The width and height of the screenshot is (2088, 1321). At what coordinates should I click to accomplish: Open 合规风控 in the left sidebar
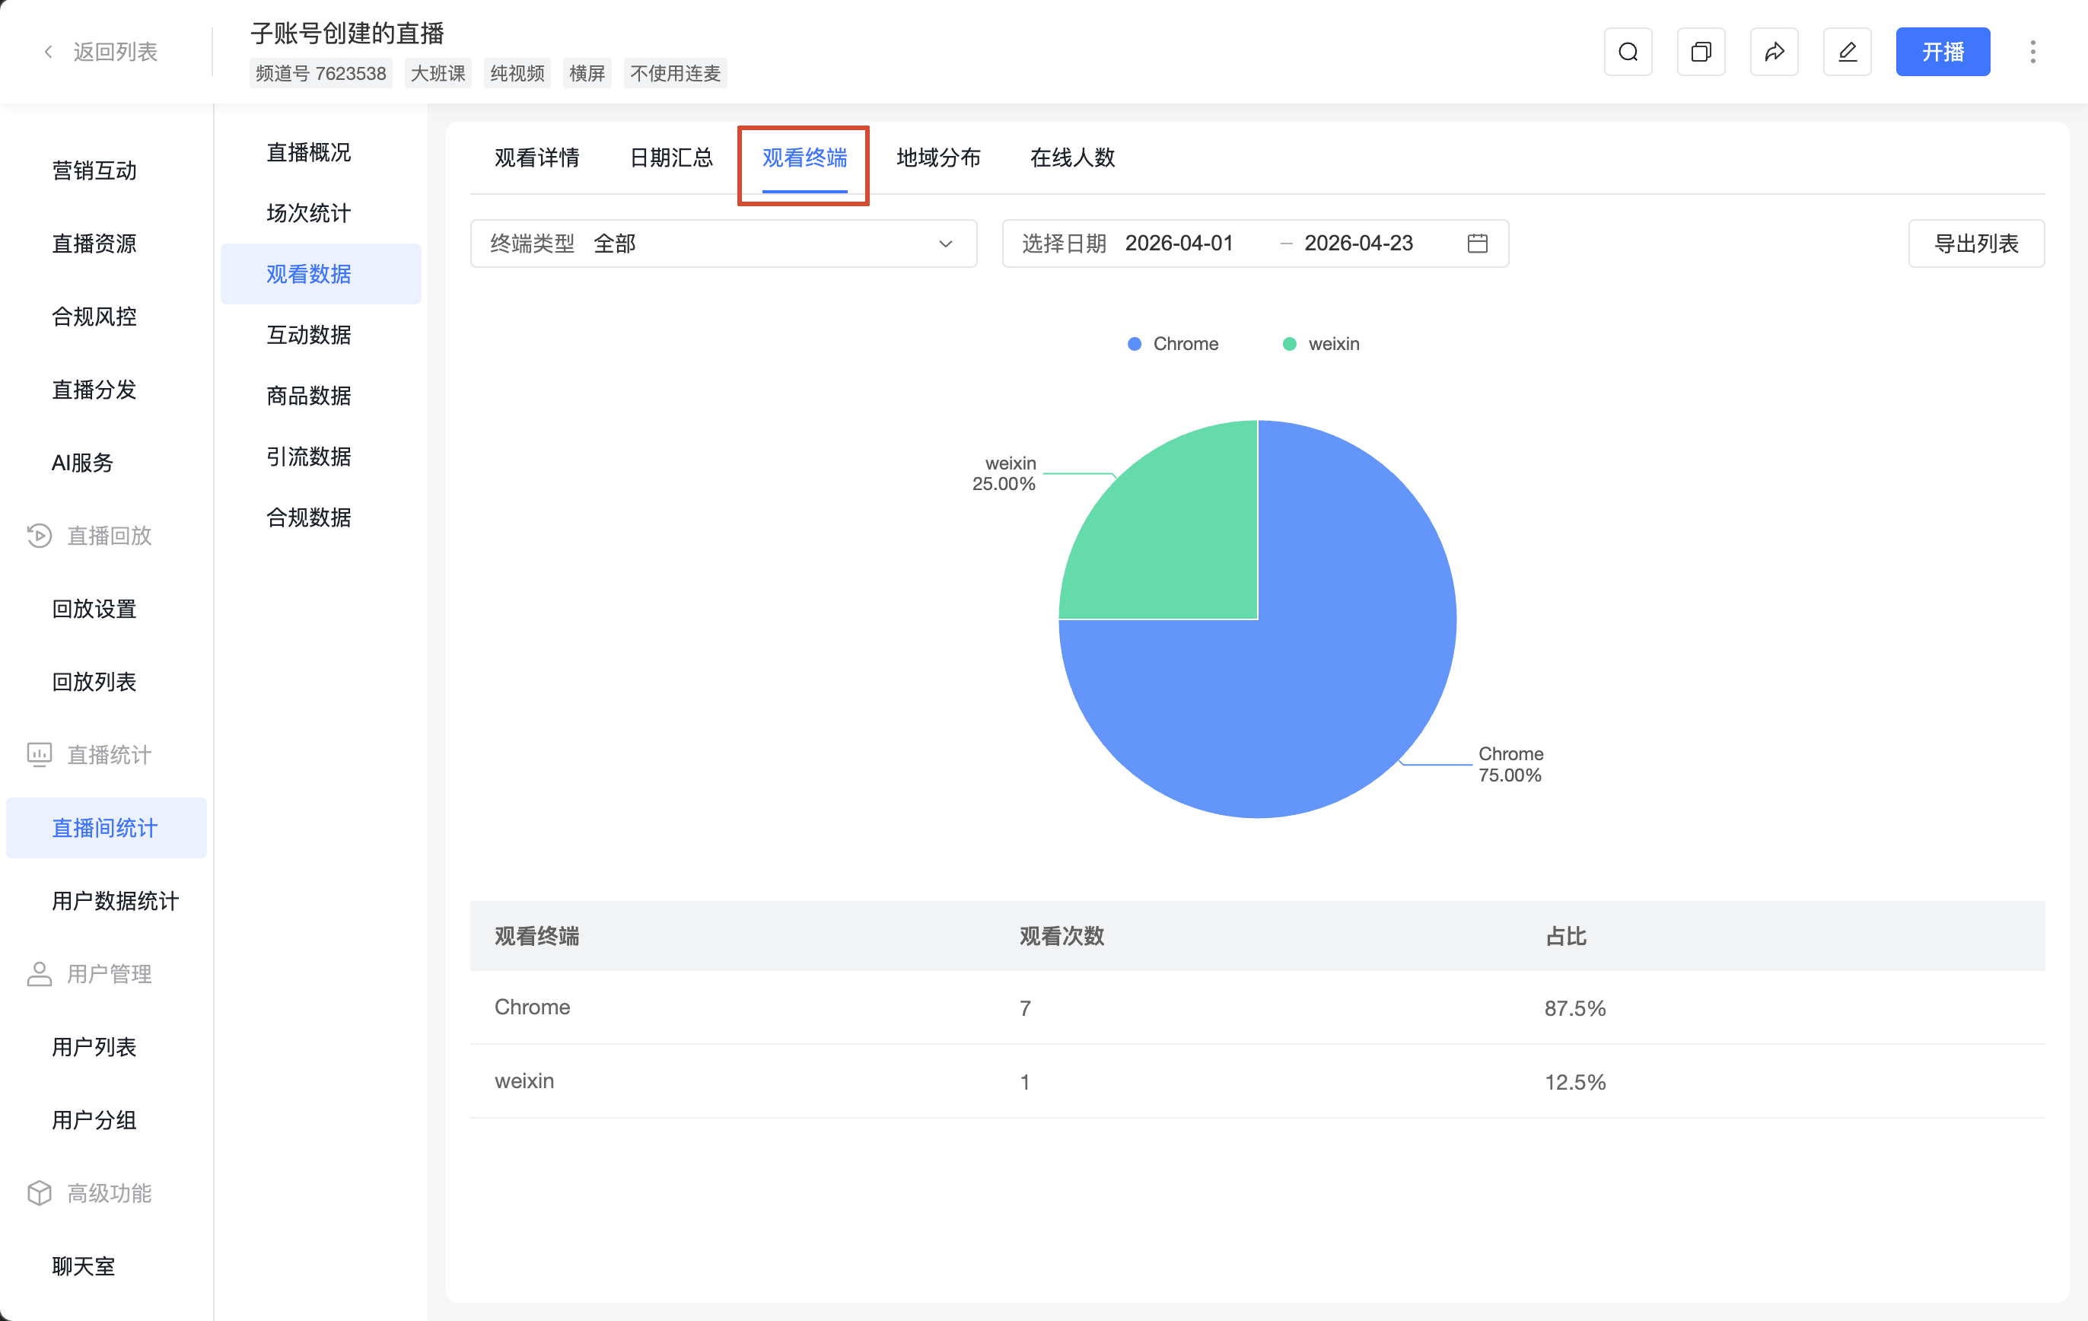(94, 317)
